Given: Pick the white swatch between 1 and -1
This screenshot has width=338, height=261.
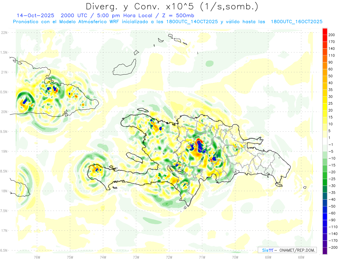Looking at the screenshot, I should tap(325, 141).
